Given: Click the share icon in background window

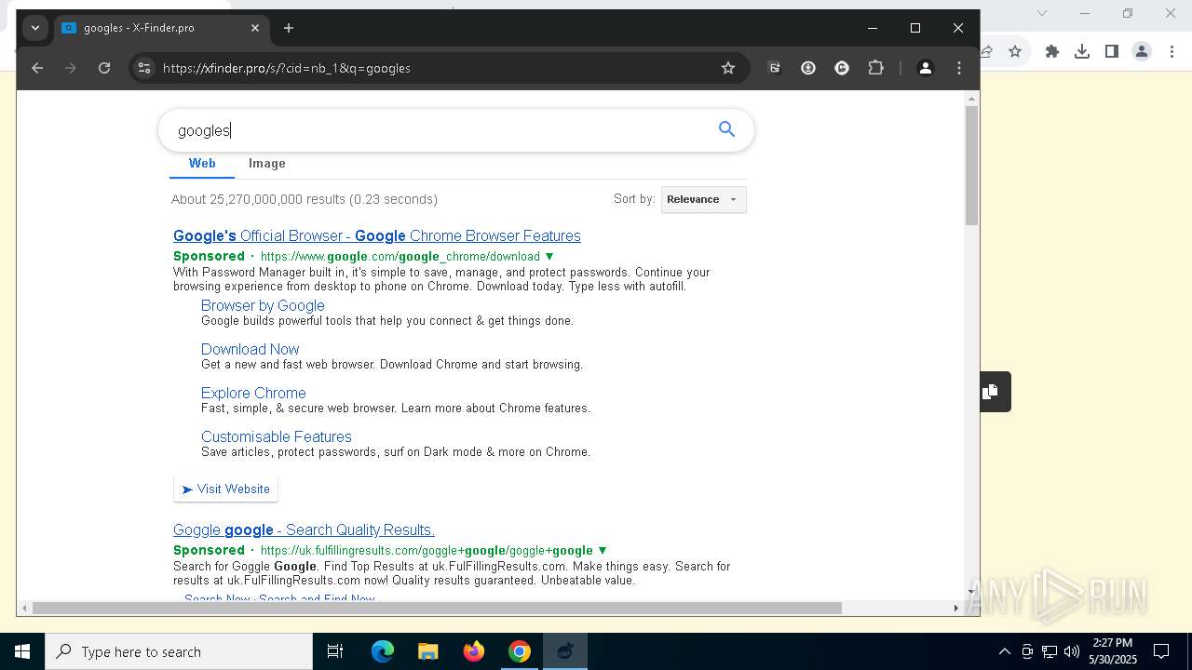Looking at the screenshot, I should click(x=986, y=51).
